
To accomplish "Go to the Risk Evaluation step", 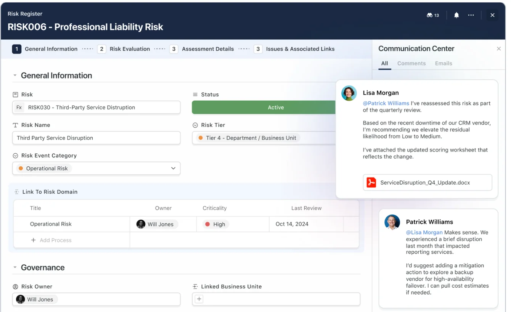I will (x=124, y=49).
